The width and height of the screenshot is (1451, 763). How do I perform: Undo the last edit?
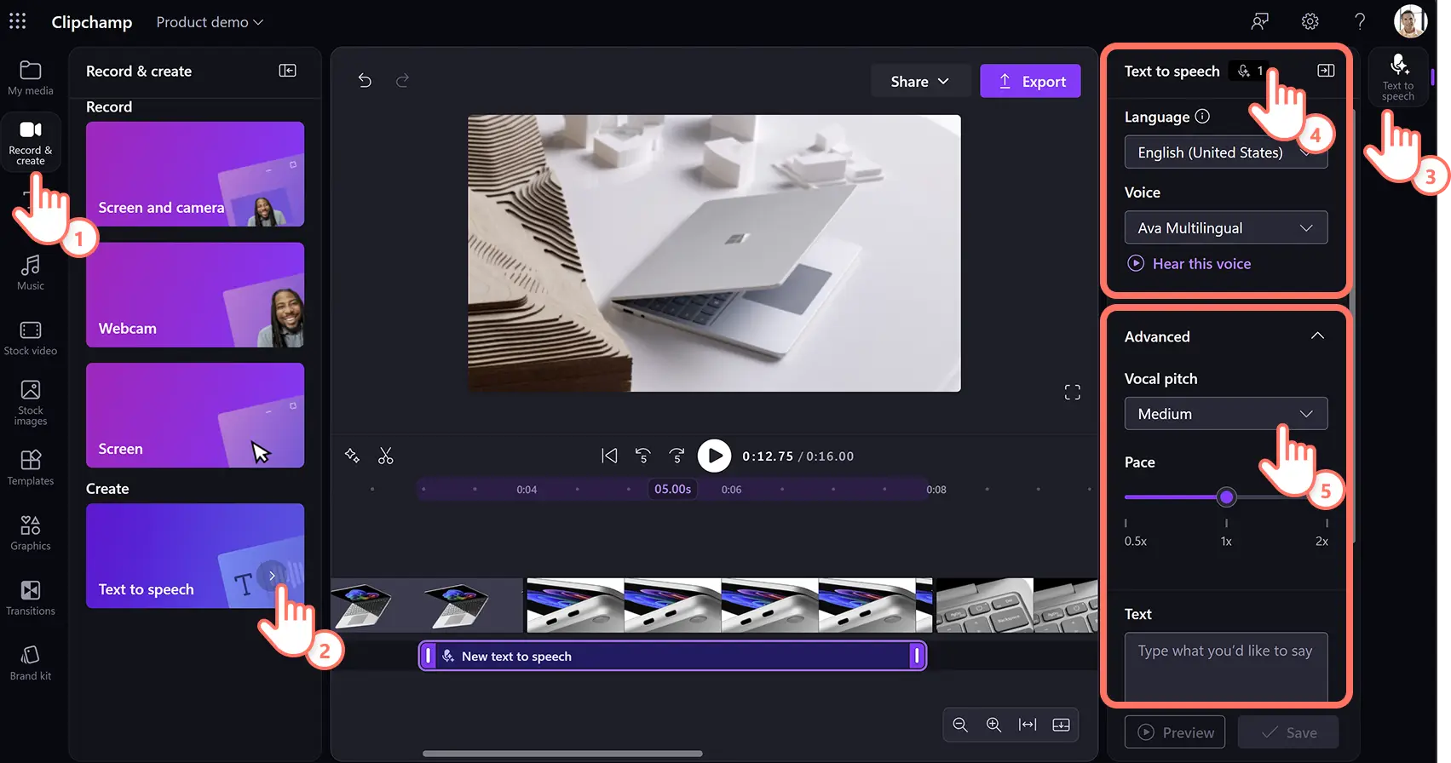[365, 80]
